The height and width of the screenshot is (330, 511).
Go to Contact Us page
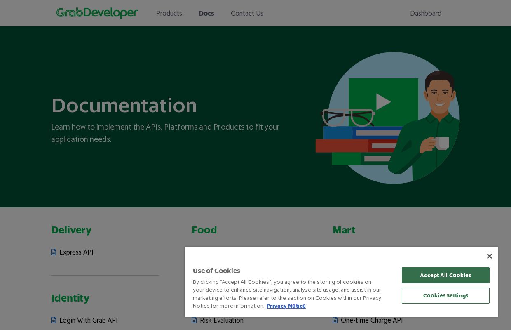[247, 13]
